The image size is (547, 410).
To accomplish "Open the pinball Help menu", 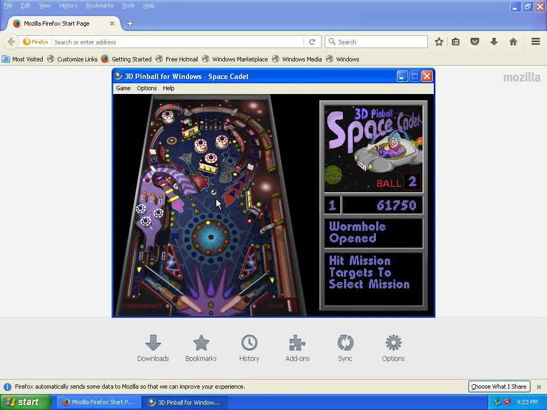I will [168, 88].
